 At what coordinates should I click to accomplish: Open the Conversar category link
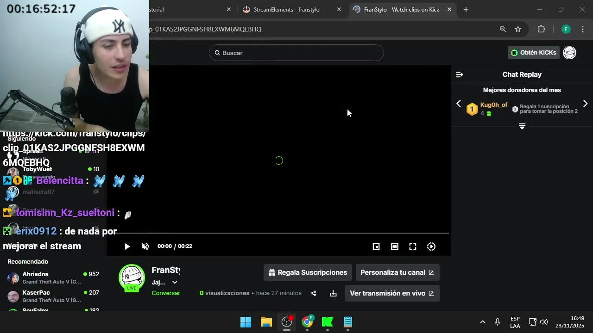click(x=165, y=293)
